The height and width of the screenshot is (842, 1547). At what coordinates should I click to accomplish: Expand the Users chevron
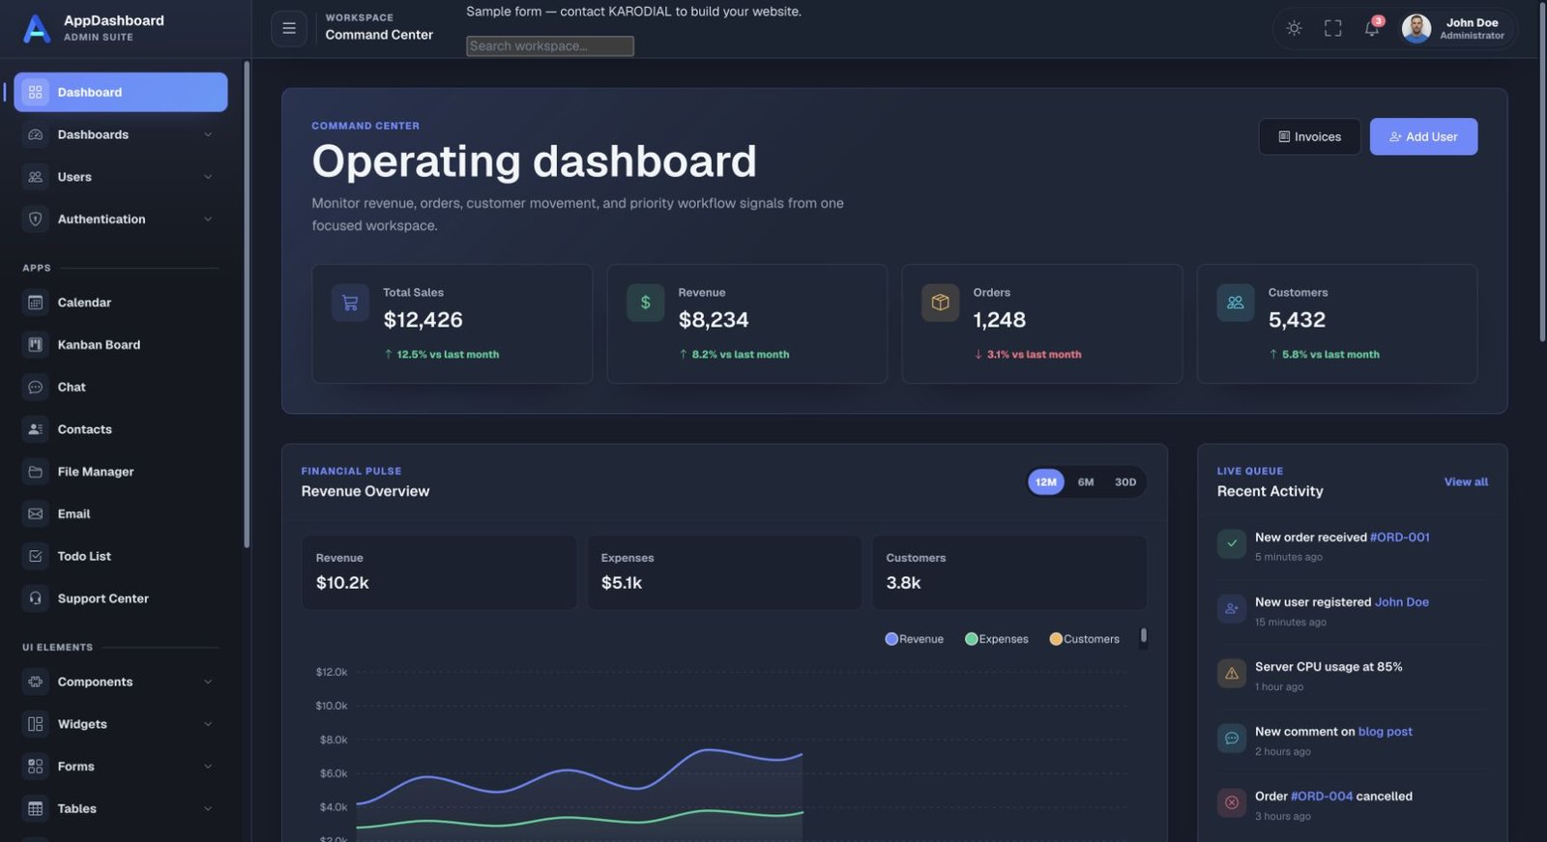[208, 177]
